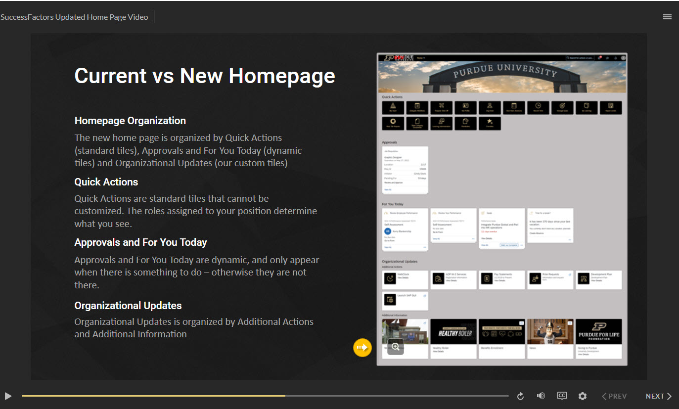This screenshot has width=679, height=409.
Task: Toggle closed captions with the CC button
Action: pos(562,396)
